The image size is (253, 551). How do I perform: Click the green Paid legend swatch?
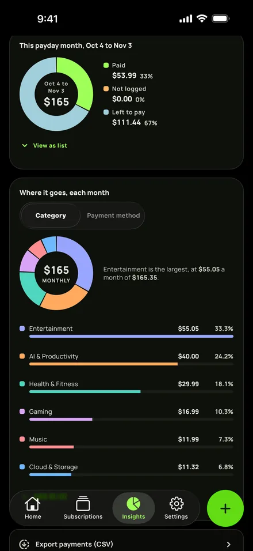[106, 65]
